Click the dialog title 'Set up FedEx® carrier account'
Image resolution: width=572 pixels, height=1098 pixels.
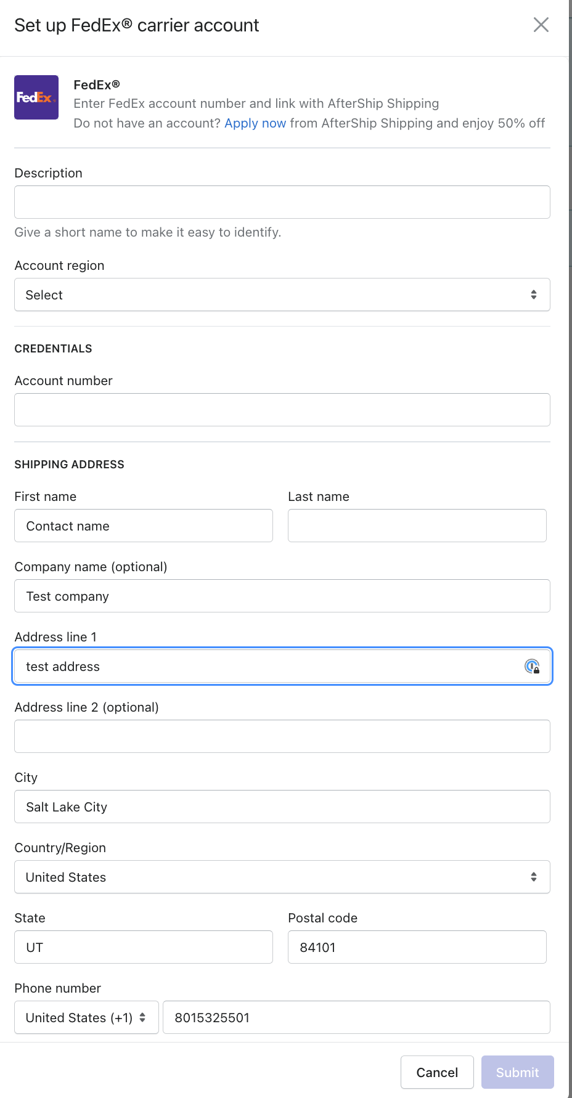coord(137,25)
